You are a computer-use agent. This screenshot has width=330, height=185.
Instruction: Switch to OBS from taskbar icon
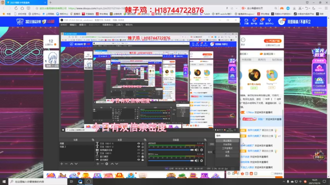[89, 182]
